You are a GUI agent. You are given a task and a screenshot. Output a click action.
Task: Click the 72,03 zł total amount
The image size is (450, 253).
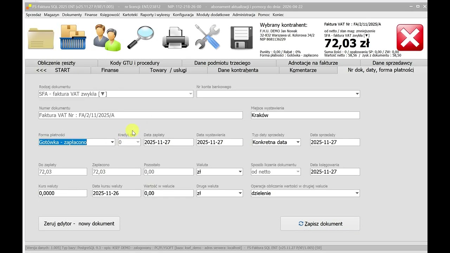coord(347,43)
